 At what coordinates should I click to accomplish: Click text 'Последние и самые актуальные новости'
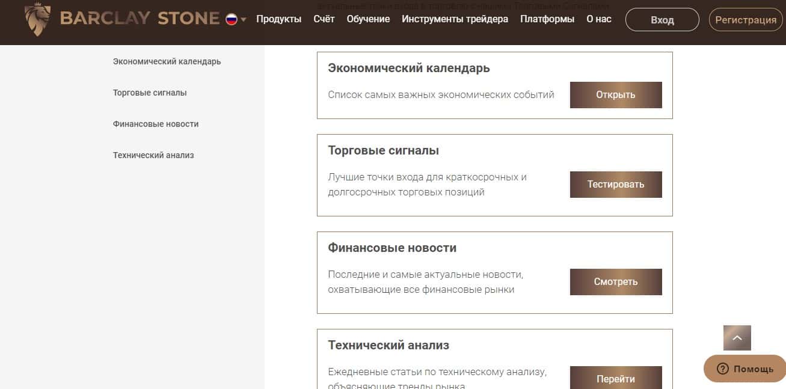[426, 275]
